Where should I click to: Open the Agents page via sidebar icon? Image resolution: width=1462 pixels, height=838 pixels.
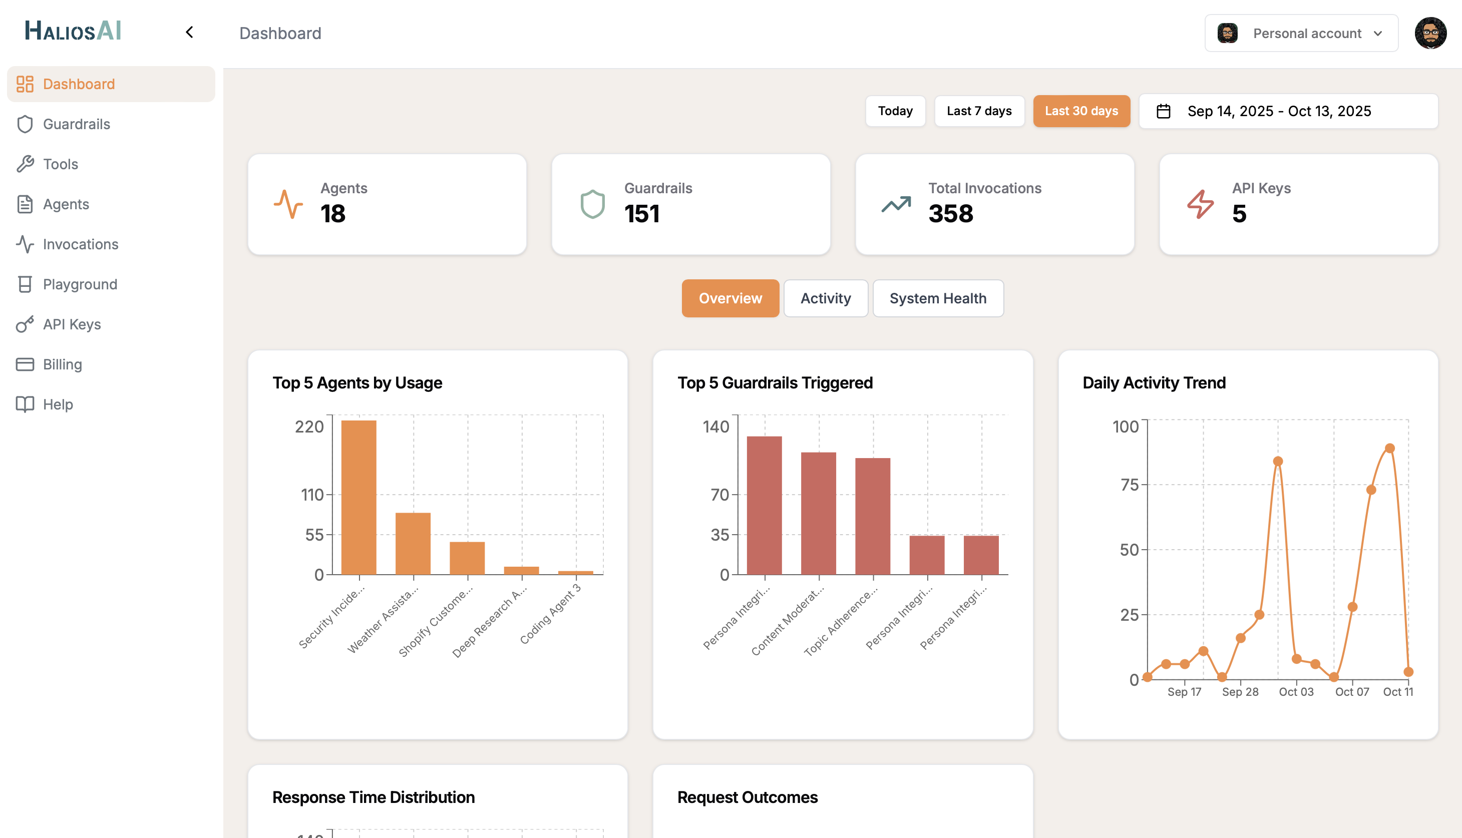pos(24,204)
